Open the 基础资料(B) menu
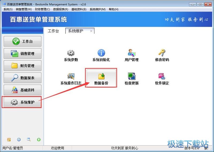Viewport: 214px width, 152px height. click(x=79, y=9)
